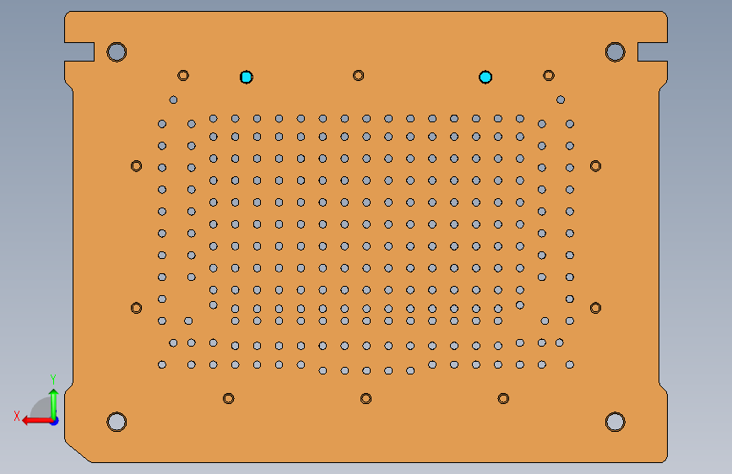The image size is (732, 474).
Task: Pick the bottom-left orange ringed hole
Action: 228,398
